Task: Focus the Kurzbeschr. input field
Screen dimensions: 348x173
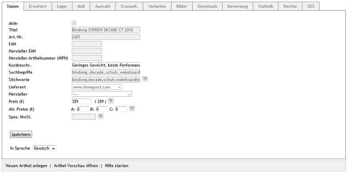Action: point(106,65)
